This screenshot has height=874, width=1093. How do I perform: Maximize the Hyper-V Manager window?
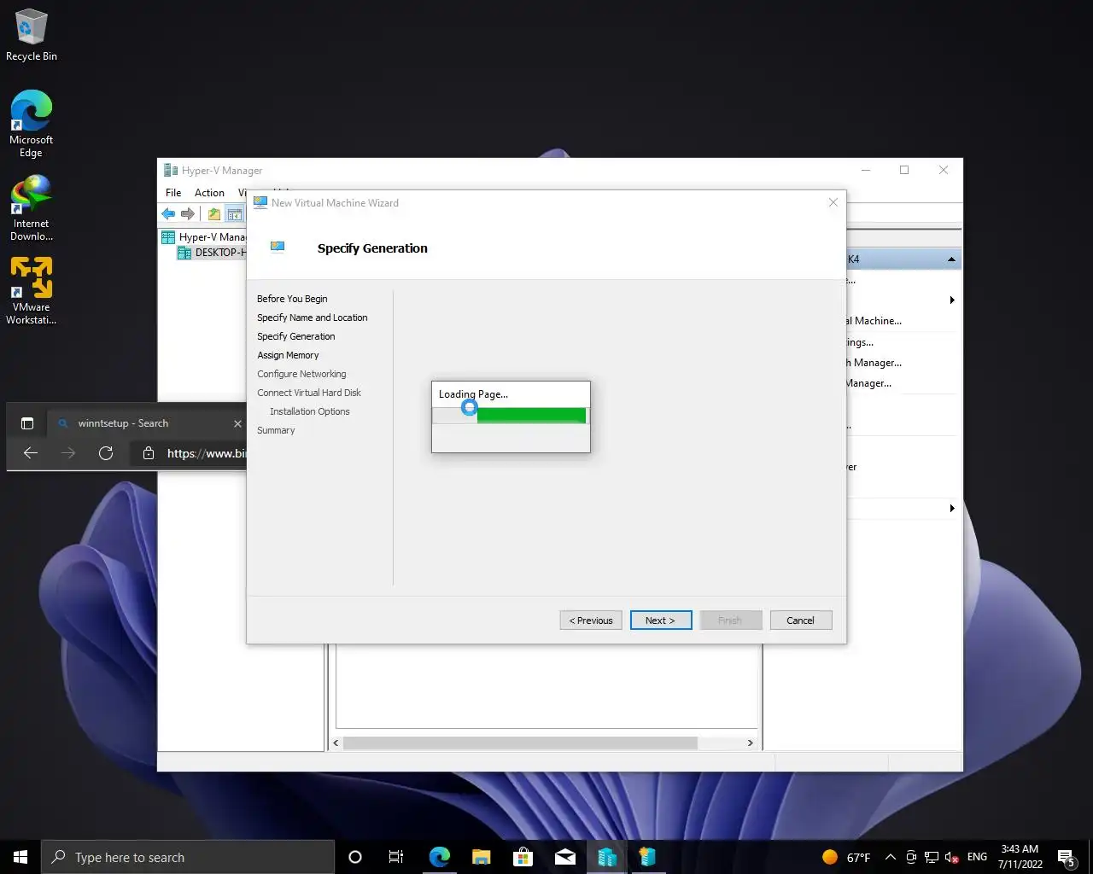coord(904,170)
